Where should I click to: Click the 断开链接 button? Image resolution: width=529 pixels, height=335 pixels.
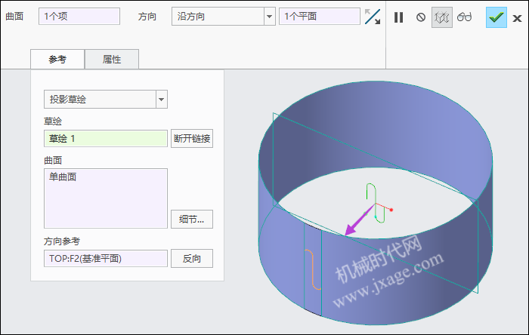[192, 138]
